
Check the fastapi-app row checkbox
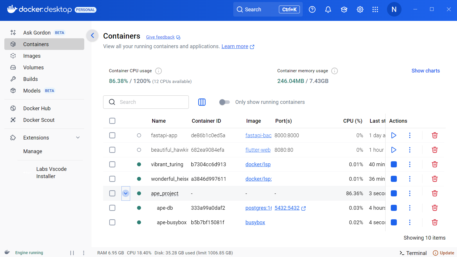point(112,135)
